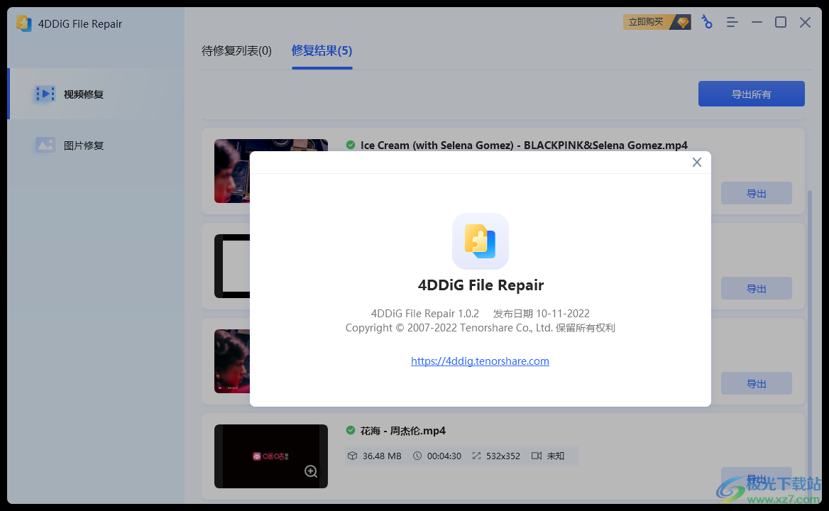Click the resolution arrows icon
The width and height of the screenshot is (829, 511).
pos(476,456)
